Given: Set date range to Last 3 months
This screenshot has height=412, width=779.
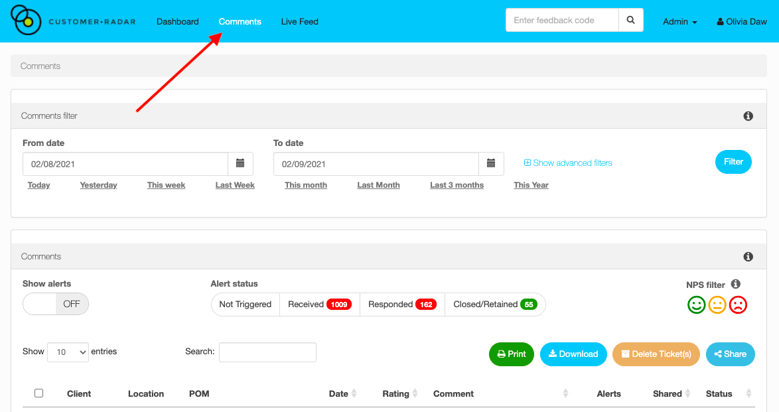Looking at the screenshot, I should coord(457,185).
